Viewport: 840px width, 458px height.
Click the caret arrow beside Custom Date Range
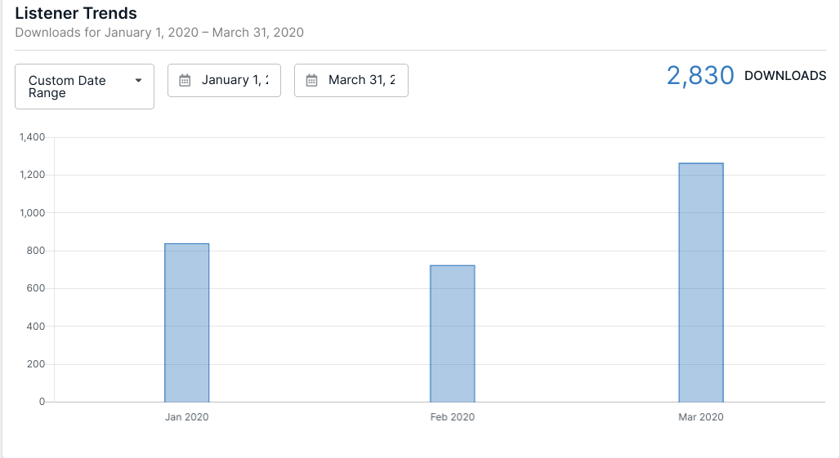(138, 80)
